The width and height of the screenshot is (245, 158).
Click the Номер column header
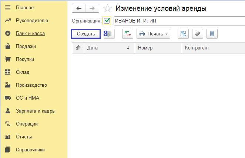158,48
